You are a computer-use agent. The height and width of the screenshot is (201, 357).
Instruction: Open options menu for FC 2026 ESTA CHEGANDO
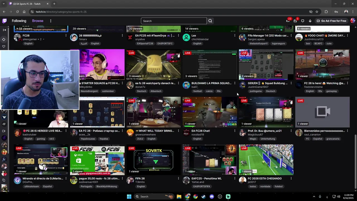[291, 178]
